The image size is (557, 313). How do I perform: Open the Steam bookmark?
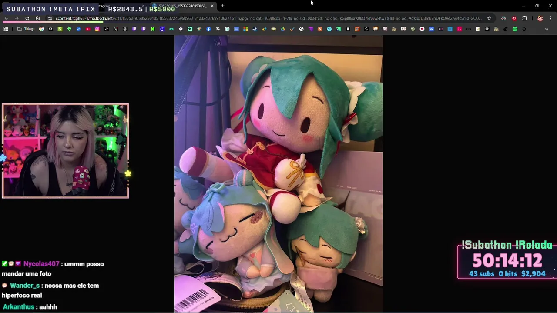pos(255,29)
